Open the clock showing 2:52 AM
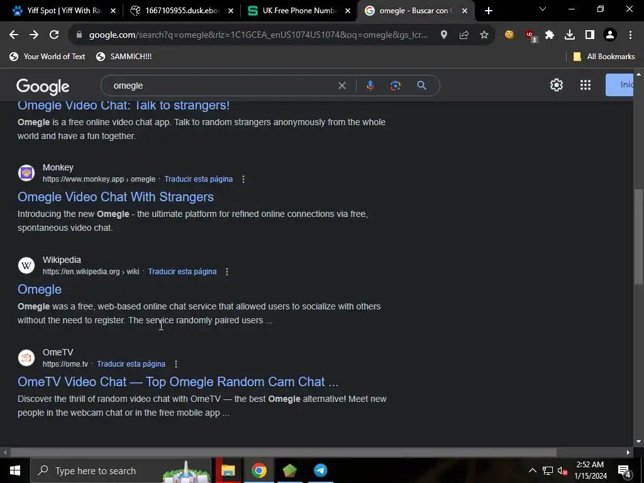 [x=590, y=470]
